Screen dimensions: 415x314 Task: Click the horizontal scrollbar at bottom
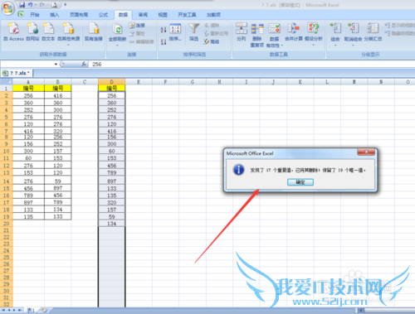[388, 310]
